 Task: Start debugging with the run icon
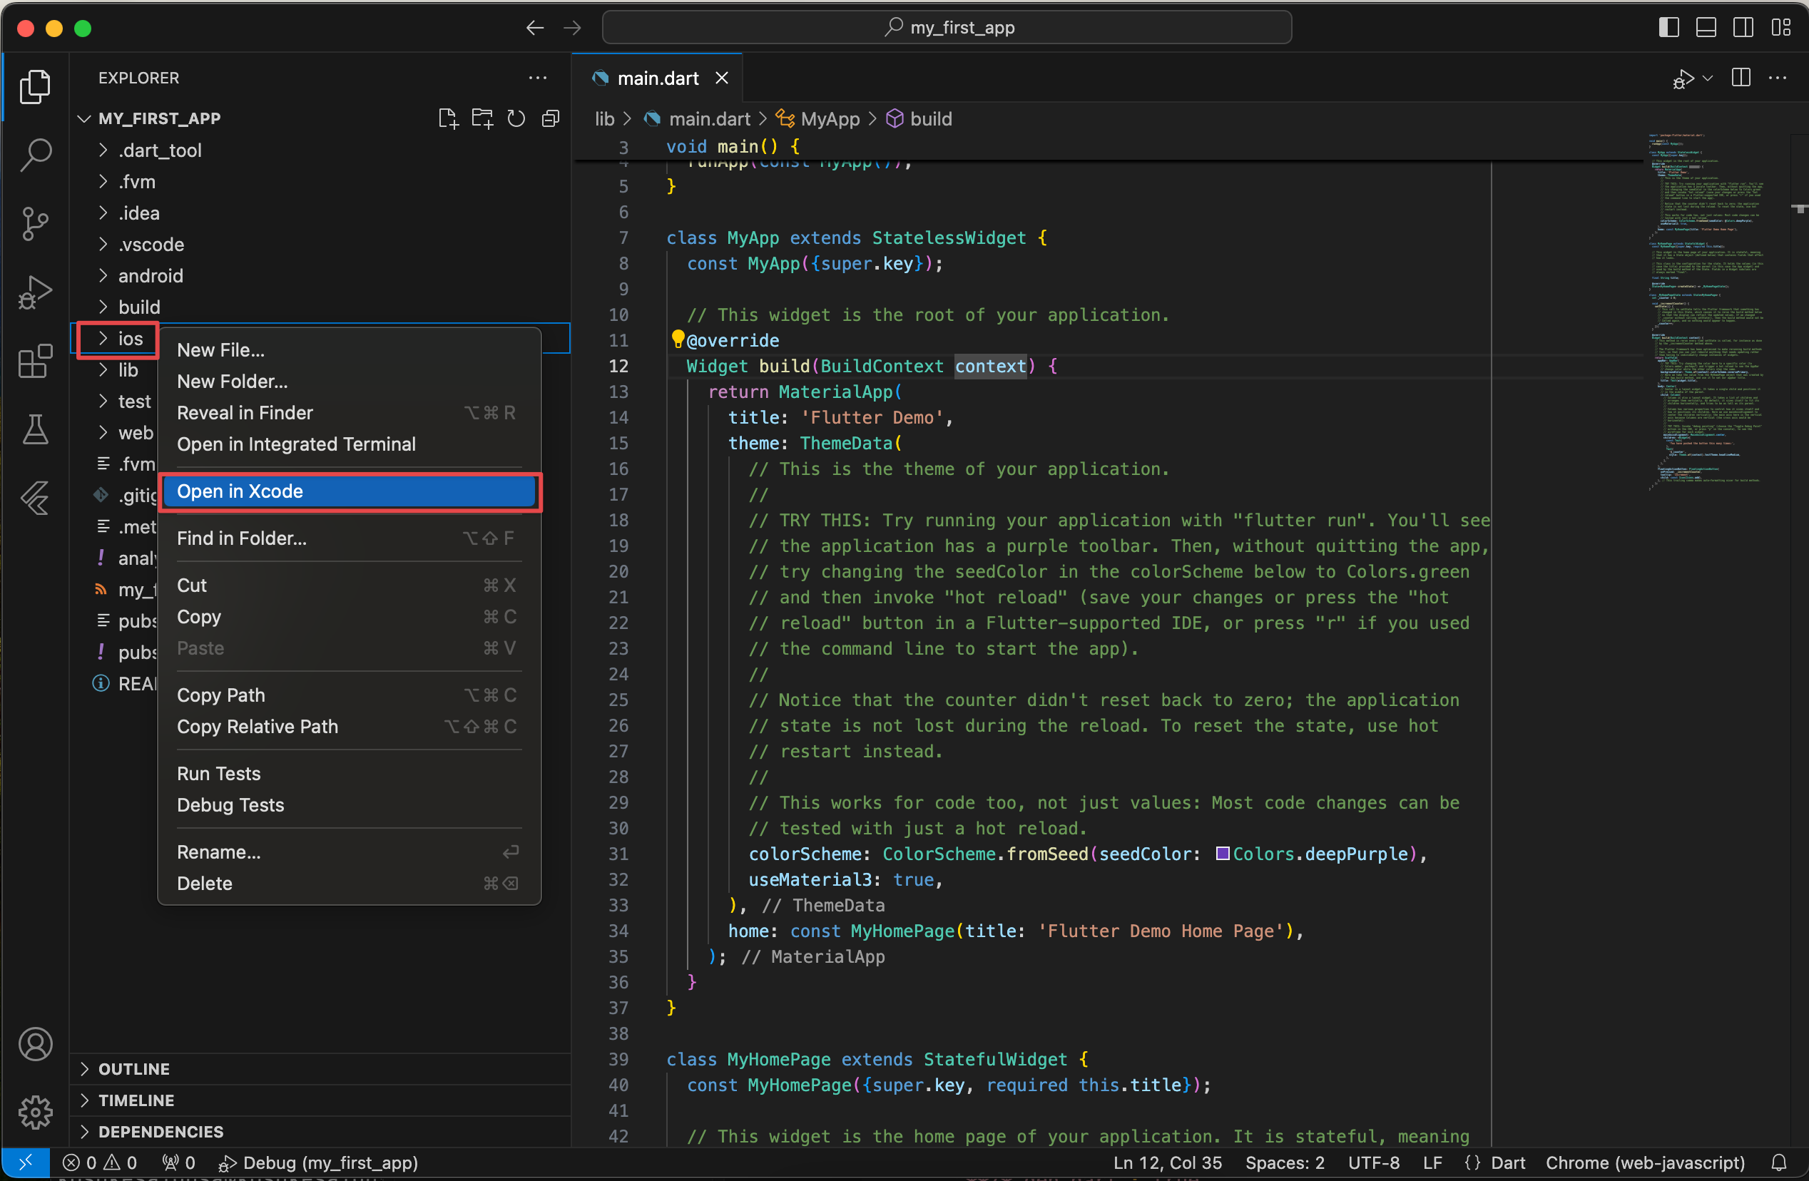click(1683, 78)
